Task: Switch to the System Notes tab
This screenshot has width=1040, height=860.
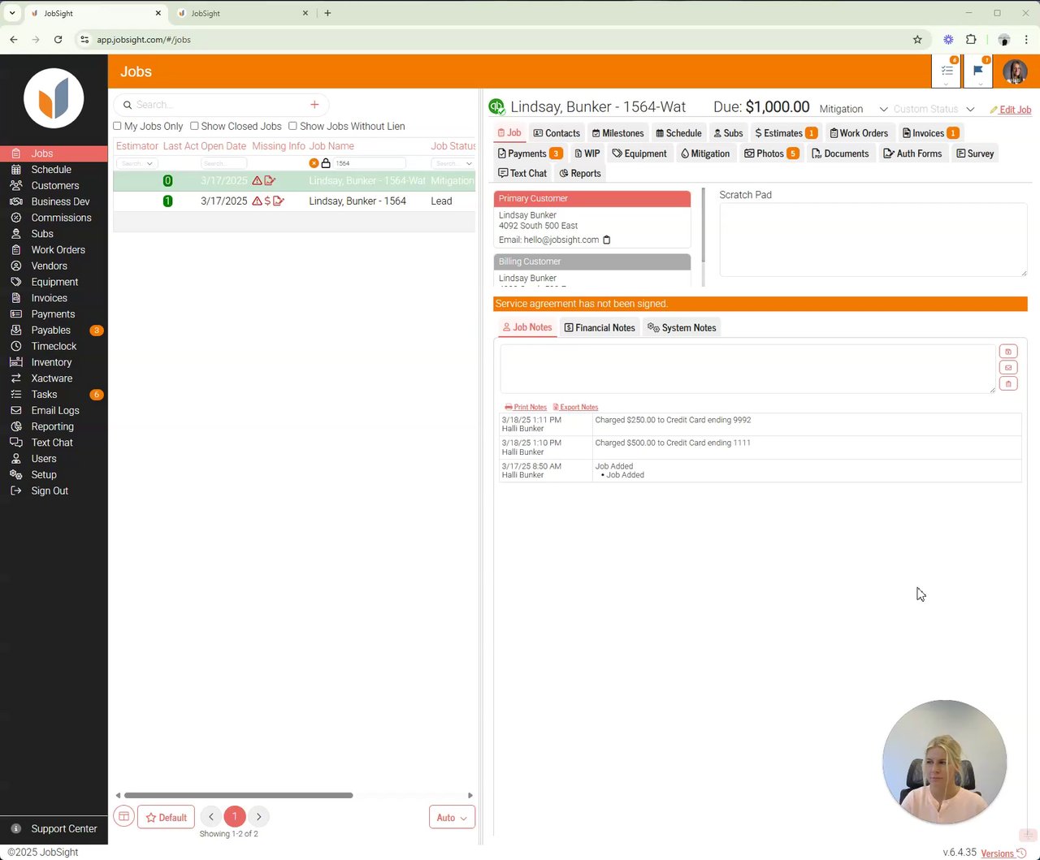Action: (682, 327)
